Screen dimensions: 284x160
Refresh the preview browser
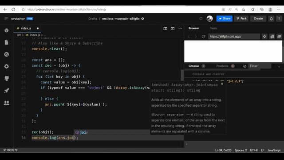tap(203, 36)
